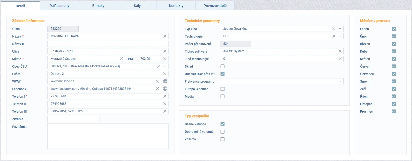Viewport: 412px width, 161px height.
Task: Go to the E-maily tab
Action: point(98,6)
